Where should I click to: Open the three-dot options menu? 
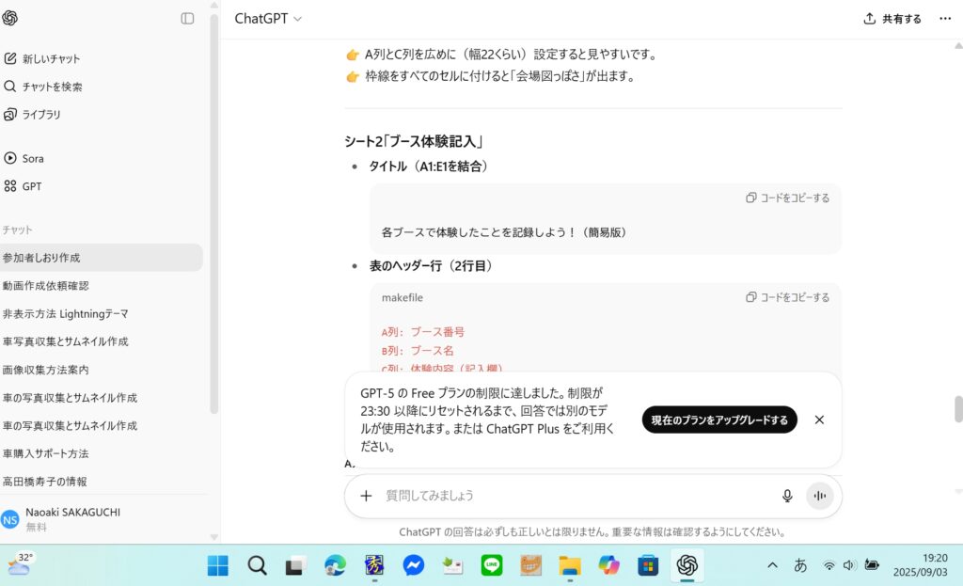(x=945, y=19)
